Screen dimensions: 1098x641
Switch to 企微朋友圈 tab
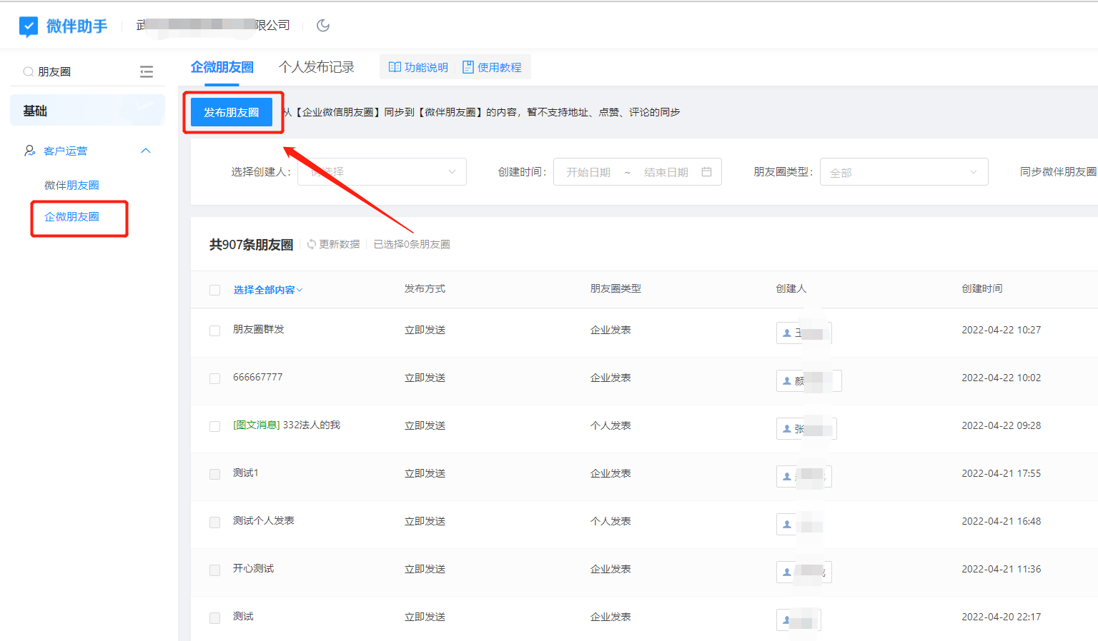click(222, 67)
